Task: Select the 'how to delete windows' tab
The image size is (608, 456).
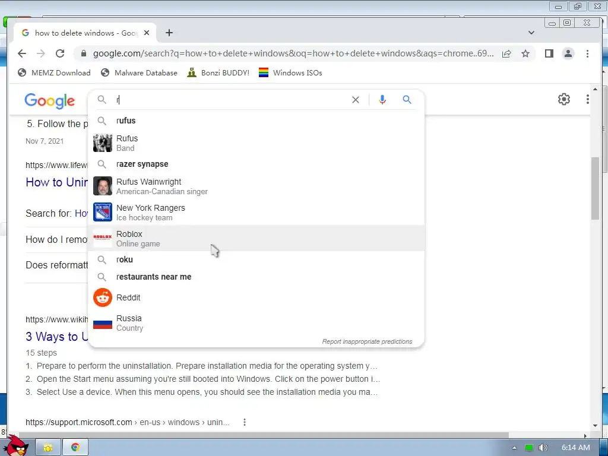Action: [84, 33]
